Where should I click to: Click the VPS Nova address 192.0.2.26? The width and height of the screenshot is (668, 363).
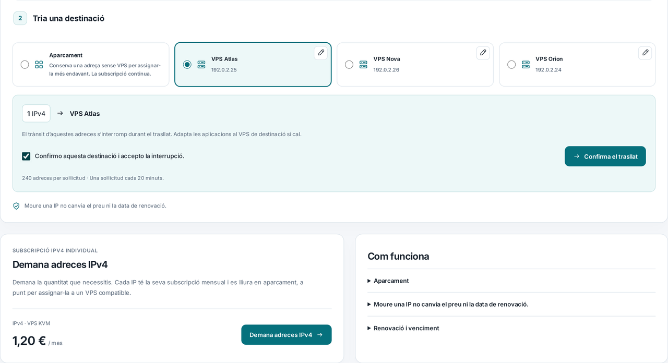pos(386,70)
